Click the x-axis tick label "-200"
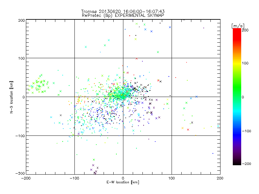 click(26, 178)
